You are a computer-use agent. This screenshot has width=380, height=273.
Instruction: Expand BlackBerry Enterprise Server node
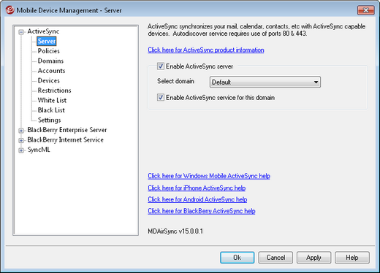click(21, 131)
